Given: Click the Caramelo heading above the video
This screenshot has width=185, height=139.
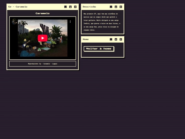Looking at the screenshot, I should click(42, 13).
